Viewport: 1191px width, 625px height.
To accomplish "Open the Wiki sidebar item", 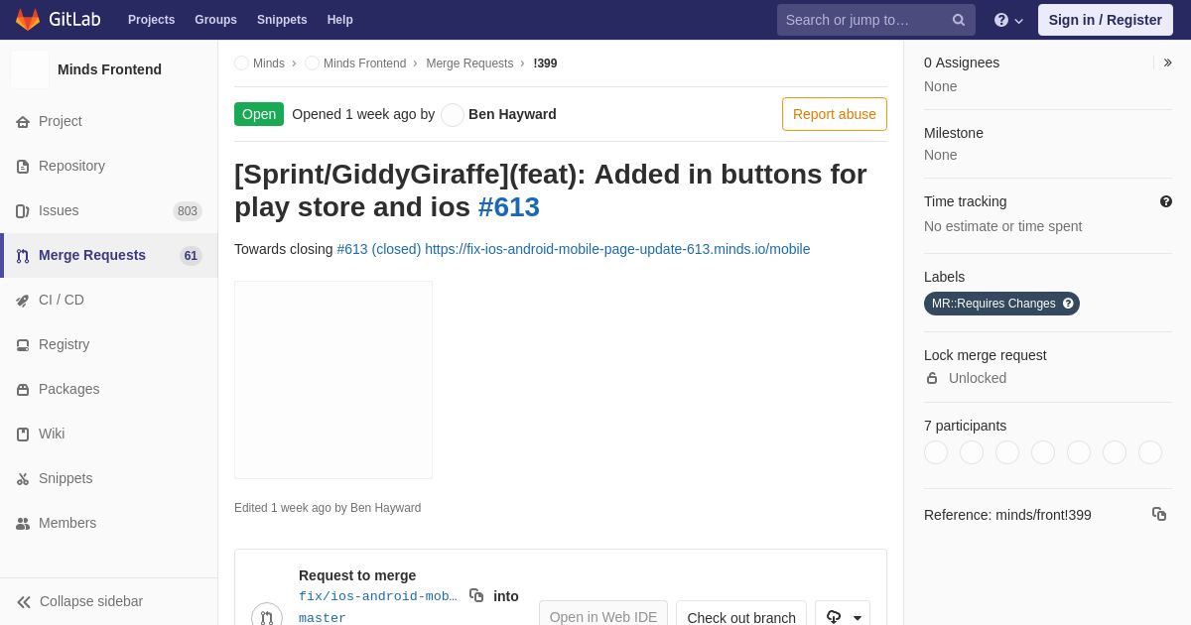I will click(x=109, y=434).
